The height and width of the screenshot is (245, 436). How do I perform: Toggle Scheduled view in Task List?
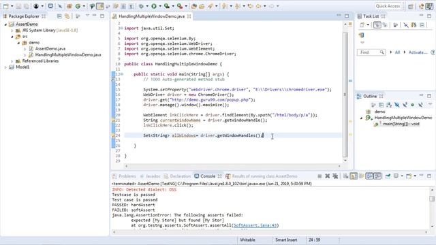[x=385, y=25]
